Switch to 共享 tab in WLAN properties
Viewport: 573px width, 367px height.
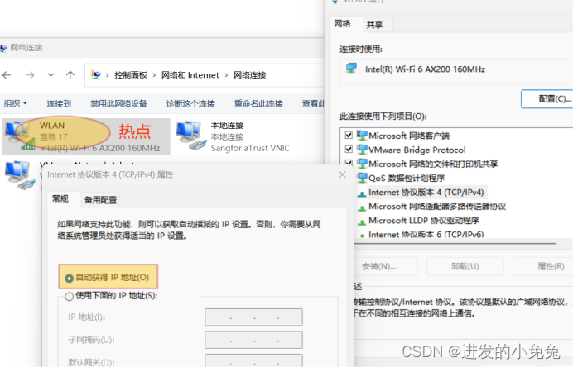click(x=374, y=25)
